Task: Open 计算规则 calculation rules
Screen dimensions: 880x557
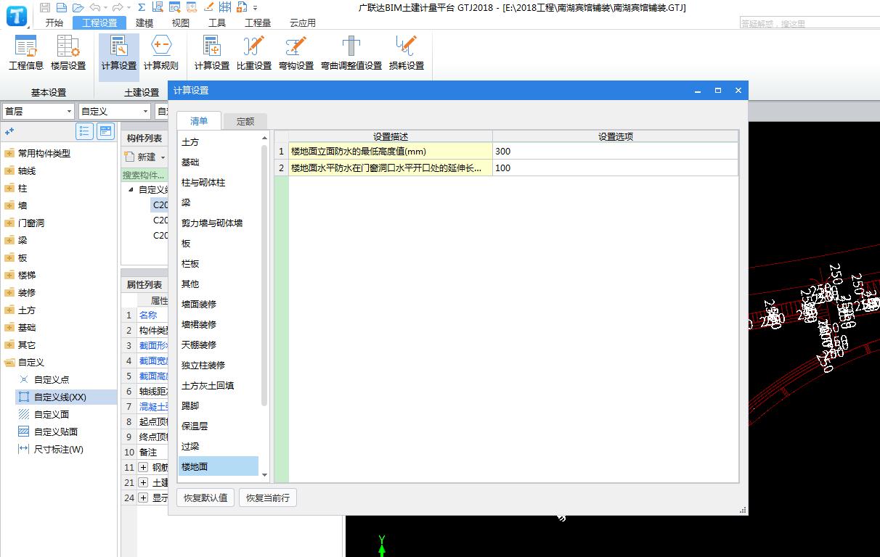Action: tap(161, 53)
